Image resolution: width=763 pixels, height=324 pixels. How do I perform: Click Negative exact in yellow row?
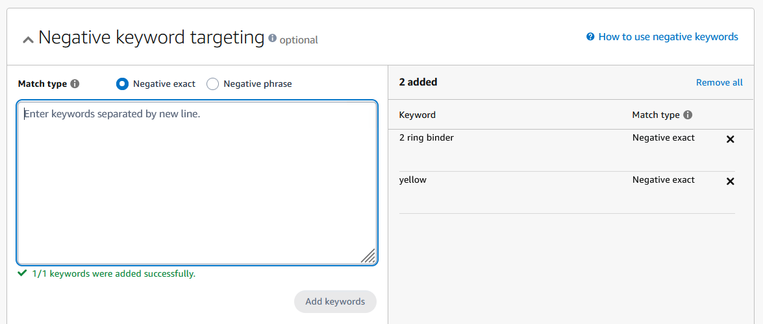663,179
